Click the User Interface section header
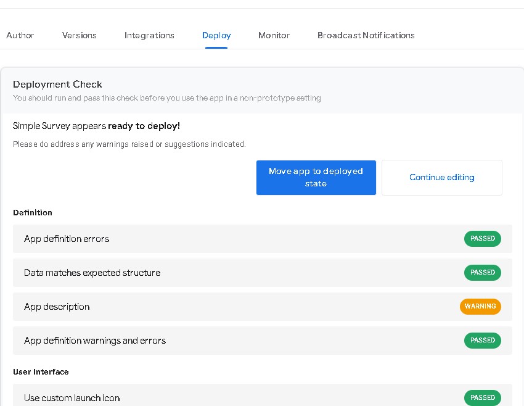The height and width of the screenshot is (406, 524). point(41,372)
